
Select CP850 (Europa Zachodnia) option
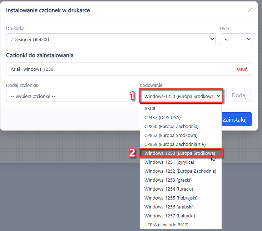[181, 127]
